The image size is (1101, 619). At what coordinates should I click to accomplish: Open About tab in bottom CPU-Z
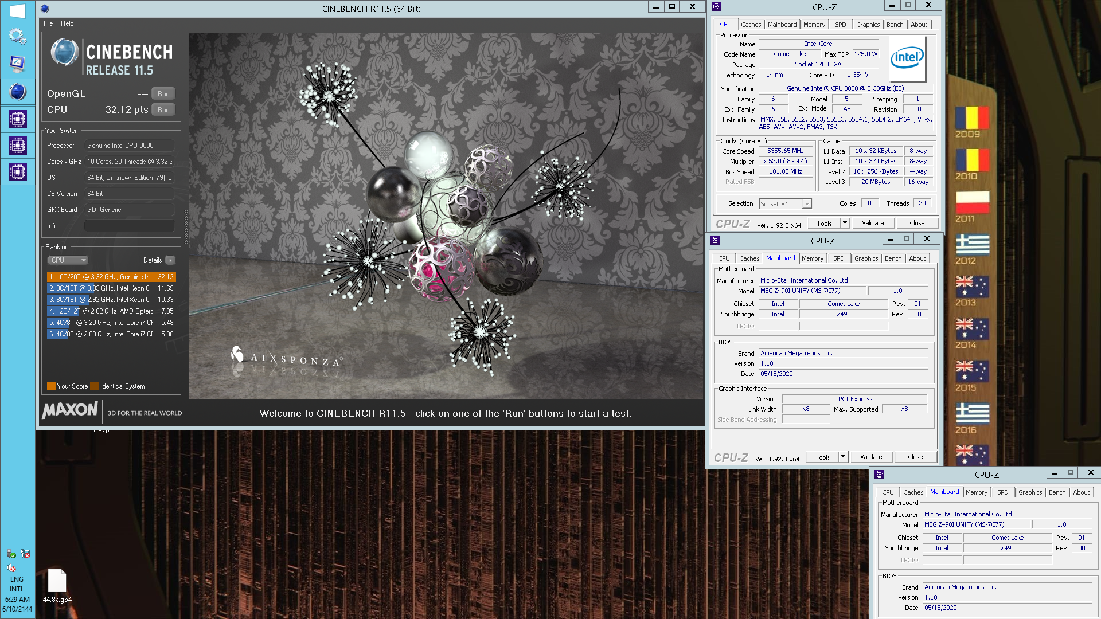pyautogui.click(x=1081, y=492)
